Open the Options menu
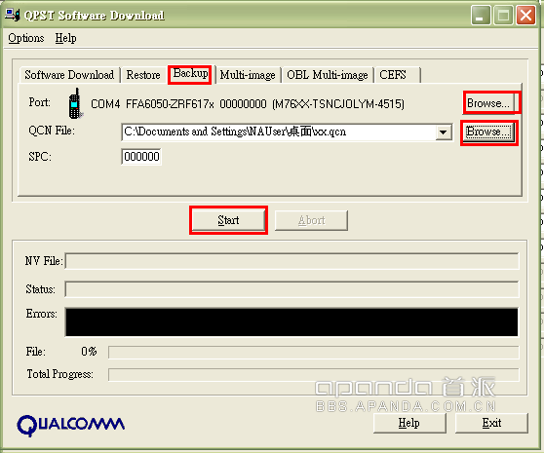The image size is (544, 453). pyautogui.click(x=26, y=38)
